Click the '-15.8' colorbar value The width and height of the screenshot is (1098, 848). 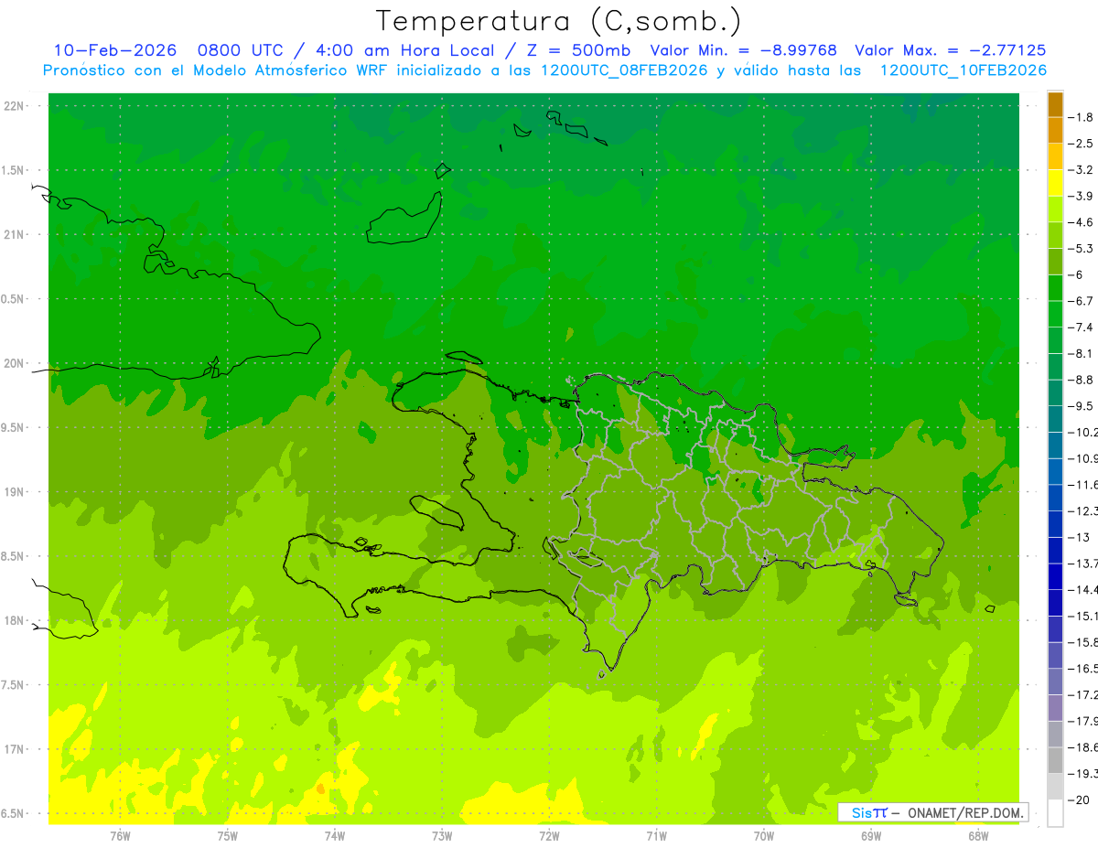[1083, 642]
